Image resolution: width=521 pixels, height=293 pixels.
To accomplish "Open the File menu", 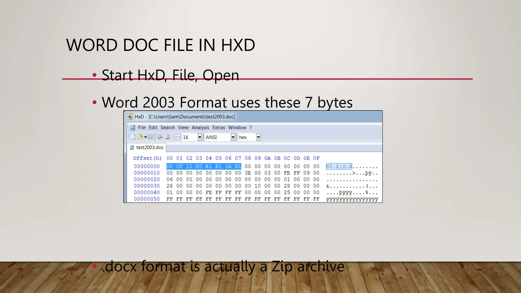I will tap(142, 127).
